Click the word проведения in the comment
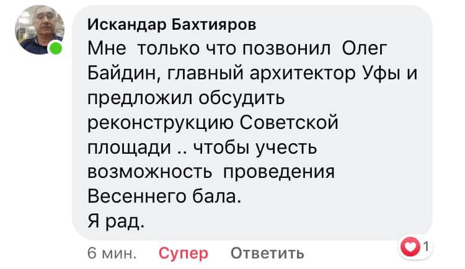This screenshot has height=269, width=465. (278, 174)
